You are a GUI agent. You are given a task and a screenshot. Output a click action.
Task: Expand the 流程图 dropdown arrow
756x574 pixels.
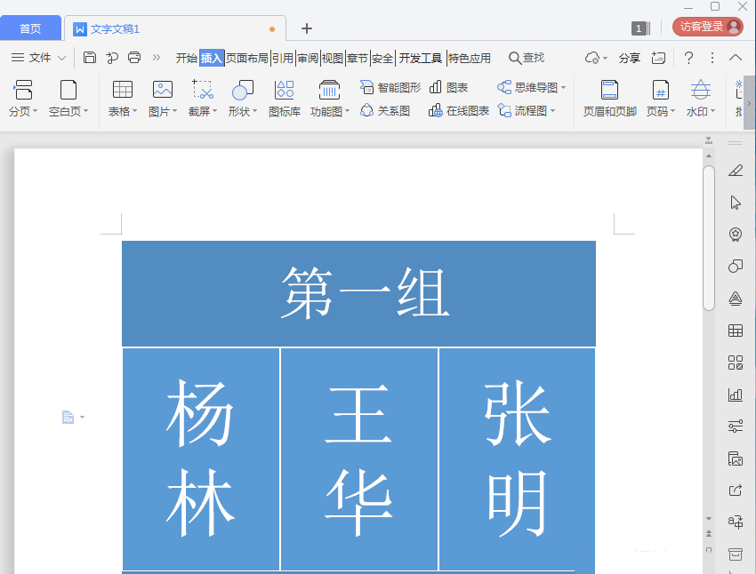click(x=553, y=111)
